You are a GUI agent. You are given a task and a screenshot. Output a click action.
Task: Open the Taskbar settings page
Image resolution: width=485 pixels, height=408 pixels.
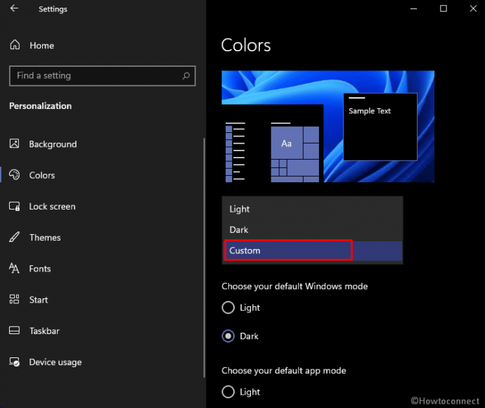pyautogui.click(x=102, y=331)
